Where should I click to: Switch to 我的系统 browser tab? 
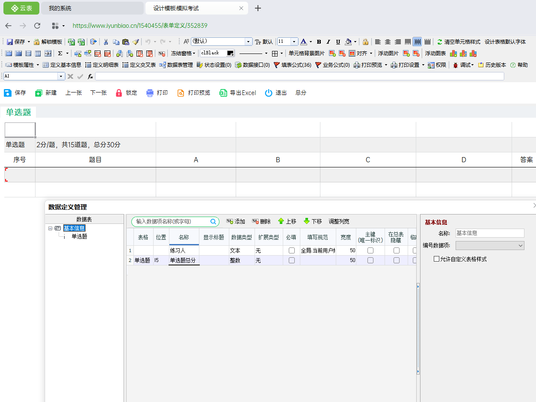click(x=94, y=8)
